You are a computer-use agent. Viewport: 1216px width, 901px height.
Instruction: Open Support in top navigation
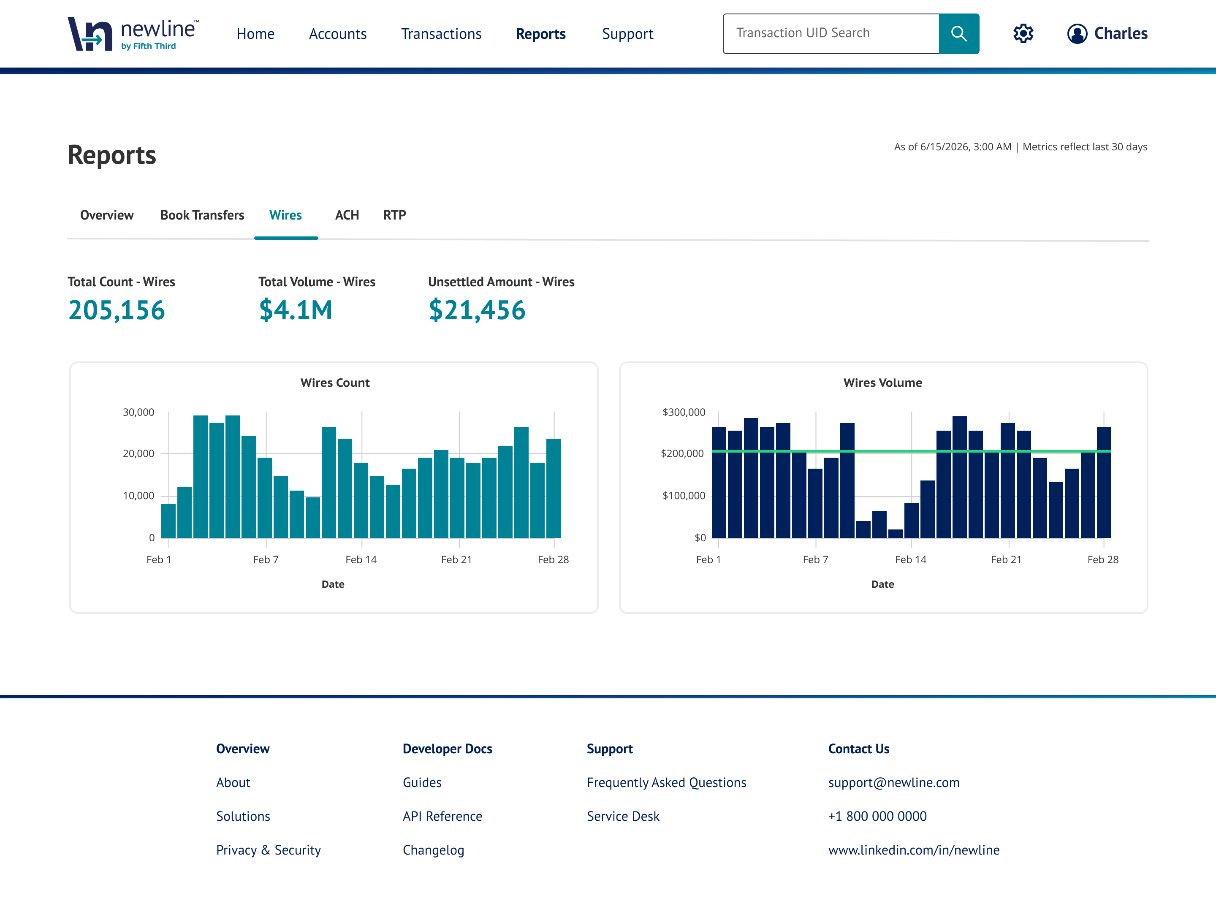tap(627, 34)
